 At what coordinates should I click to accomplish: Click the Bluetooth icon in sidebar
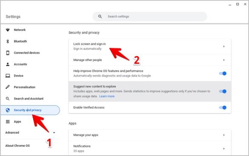coord(8,41)
